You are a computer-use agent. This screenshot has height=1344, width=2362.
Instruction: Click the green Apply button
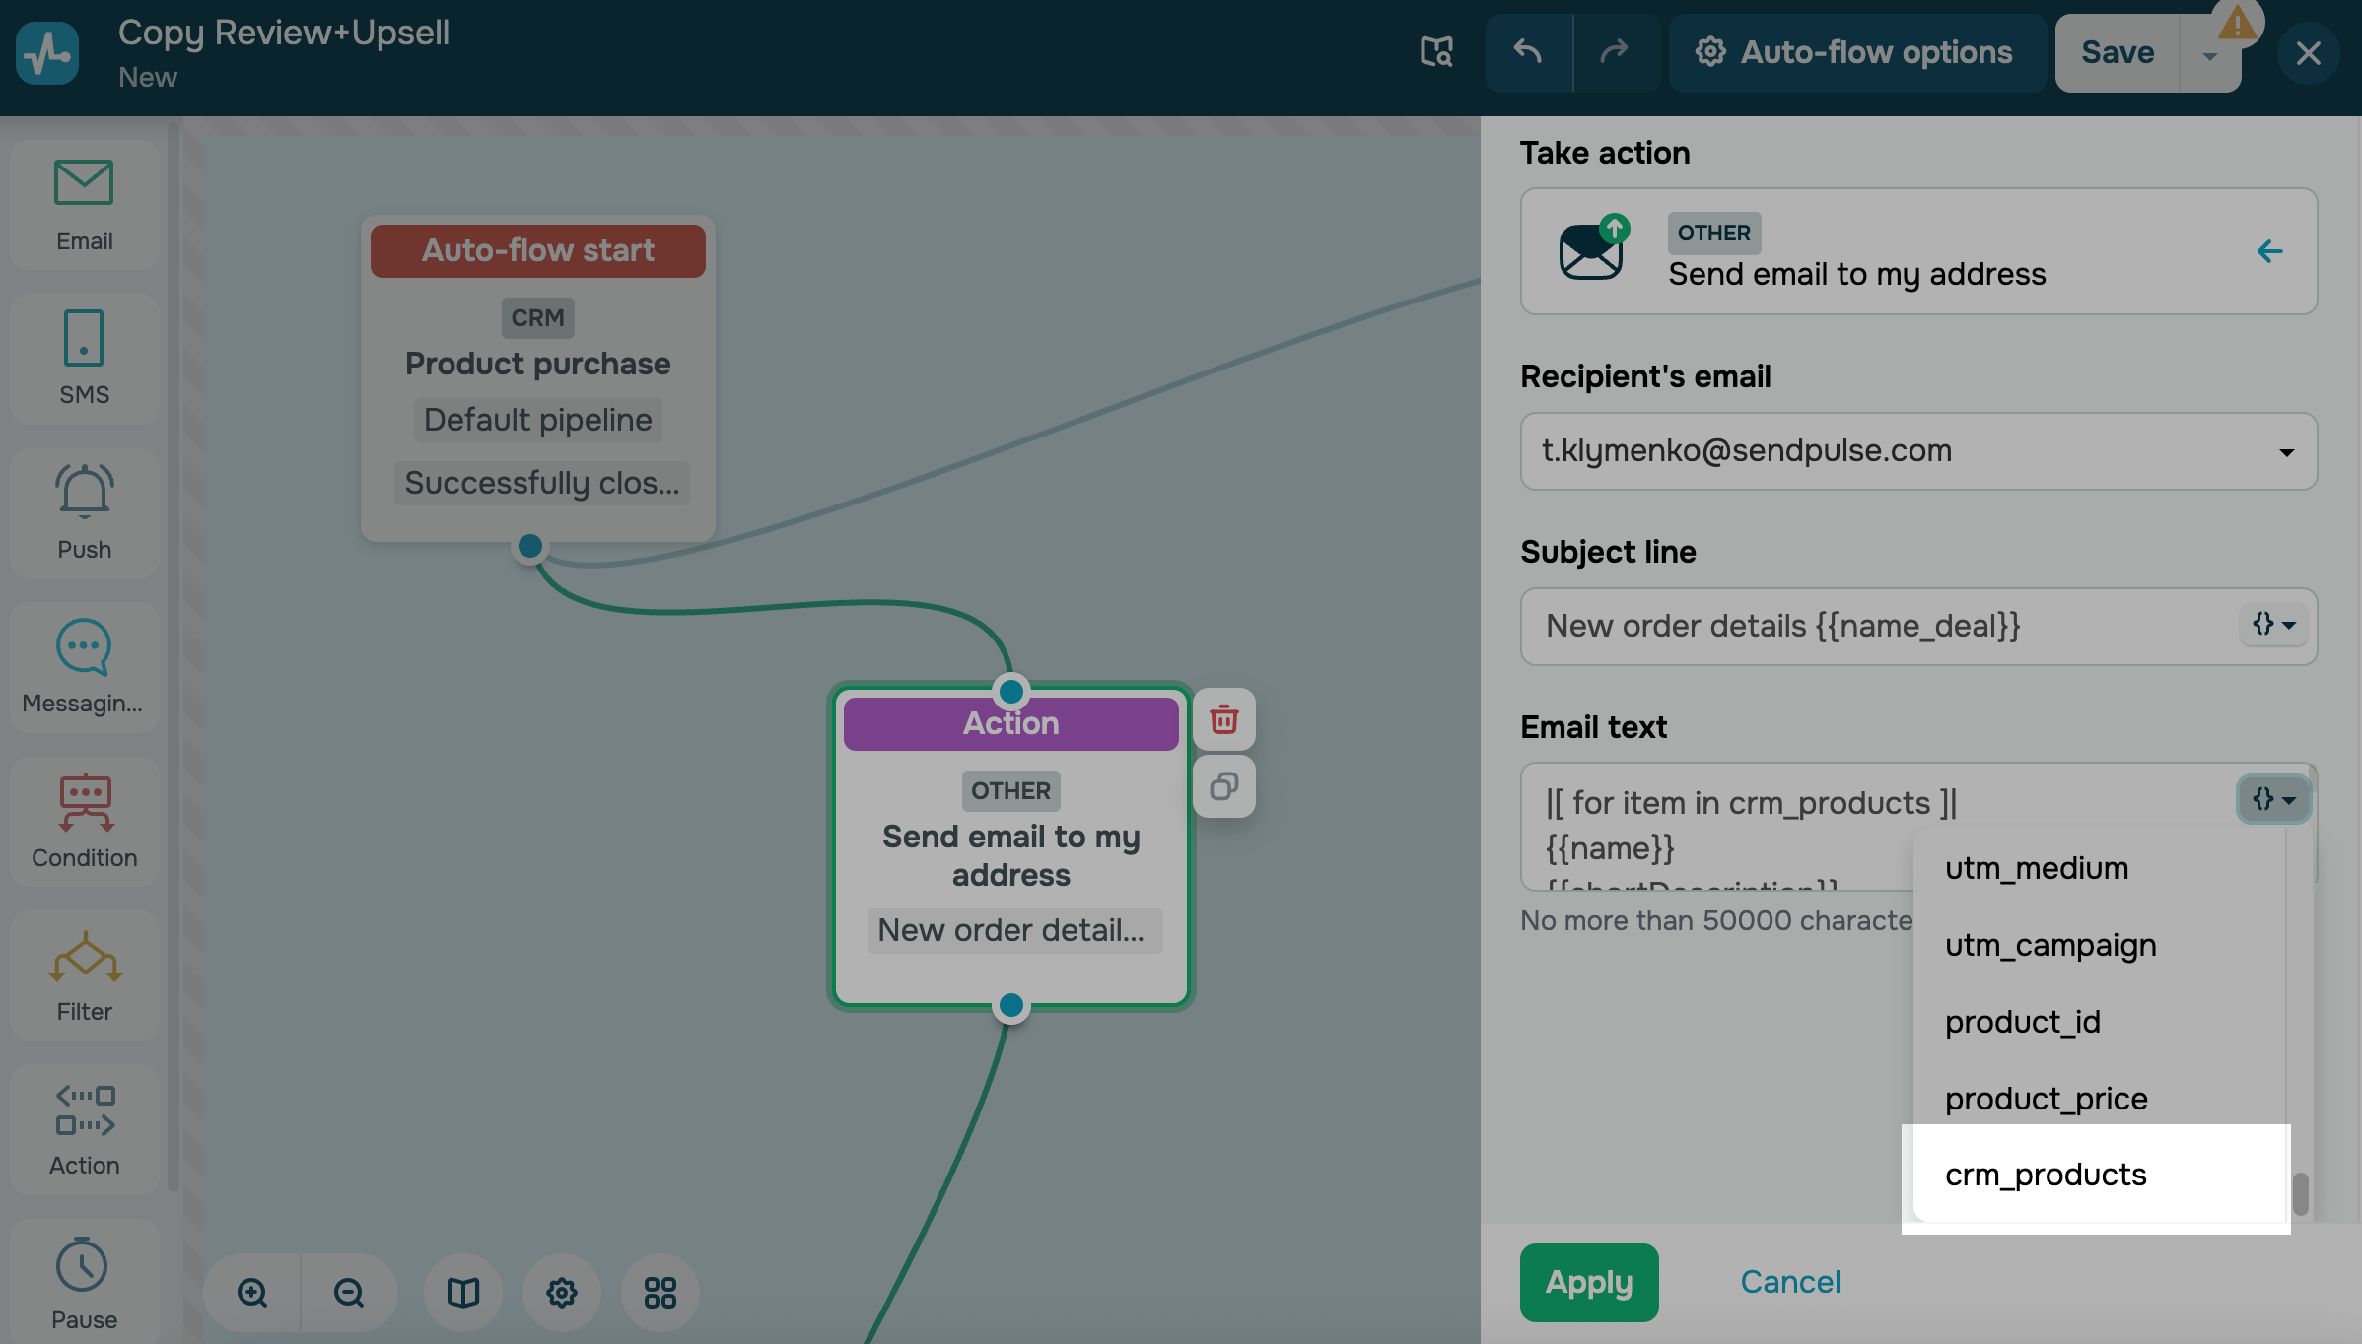(1589, 1282)
